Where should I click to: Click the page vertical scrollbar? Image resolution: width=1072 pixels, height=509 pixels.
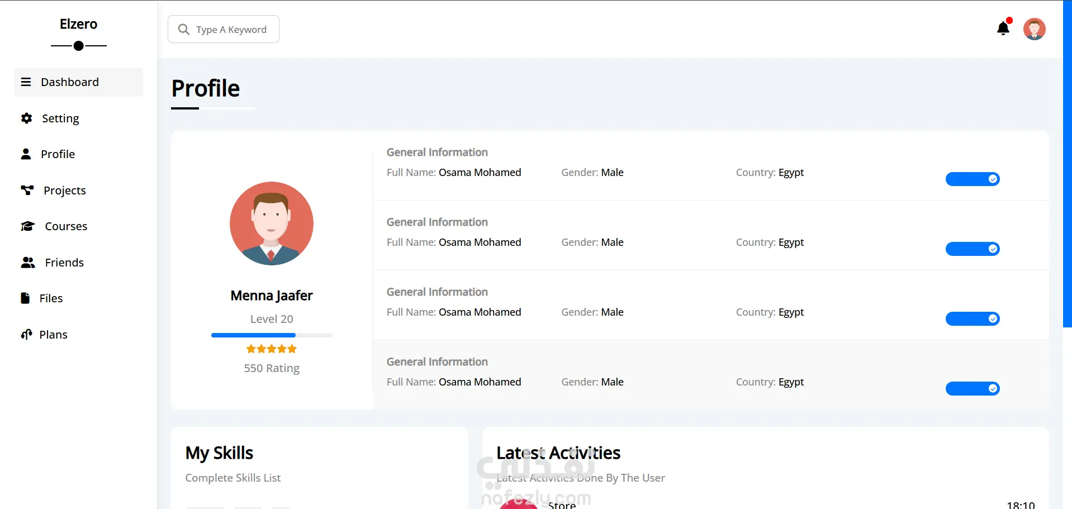(x=1067, y=164)
